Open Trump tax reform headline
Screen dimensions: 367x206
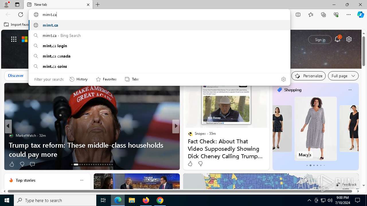point(86,150)
